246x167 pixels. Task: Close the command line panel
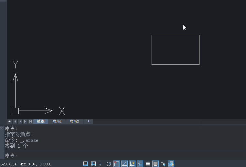click(x=1, y=128)
